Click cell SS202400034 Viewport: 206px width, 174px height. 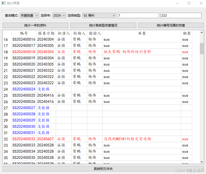coord(24,151)
